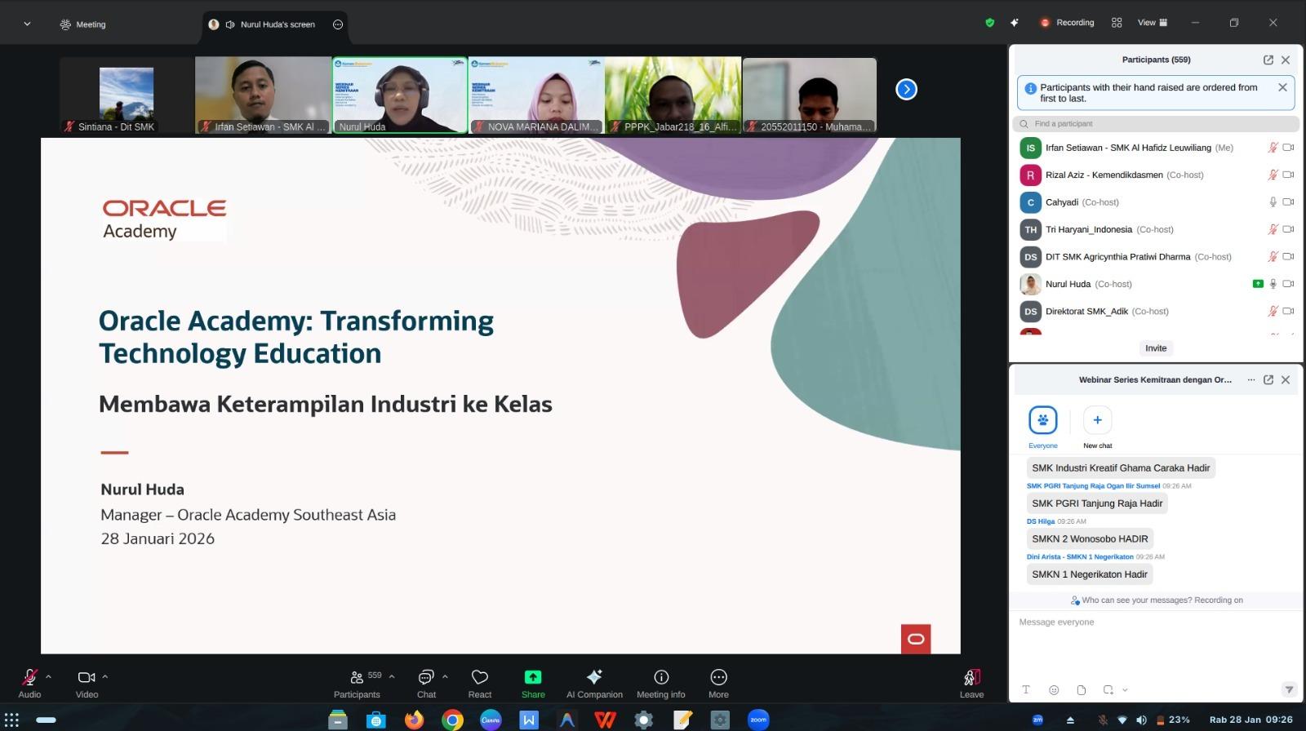
Task: Click the Invite button
Action: [x=1156, y=348]
